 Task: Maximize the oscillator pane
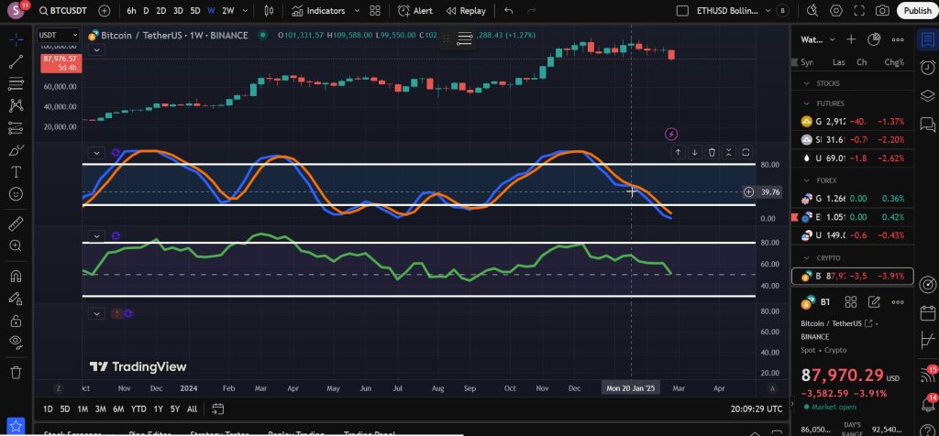pyautogui.click(x=746, y=153)
